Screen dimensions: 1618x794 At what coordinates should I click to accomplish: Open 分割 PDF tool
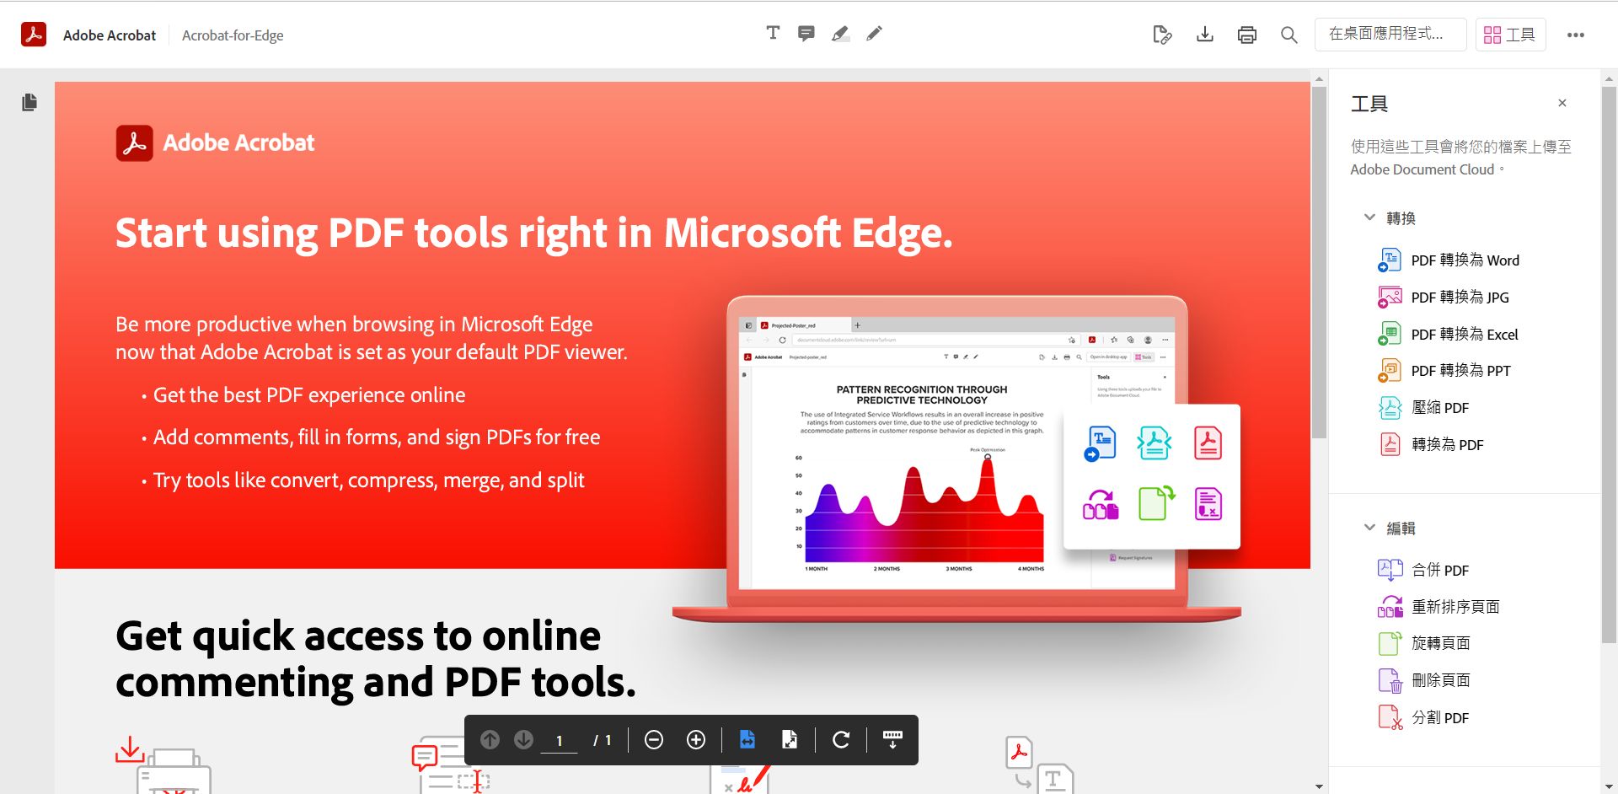[1440, 718]
